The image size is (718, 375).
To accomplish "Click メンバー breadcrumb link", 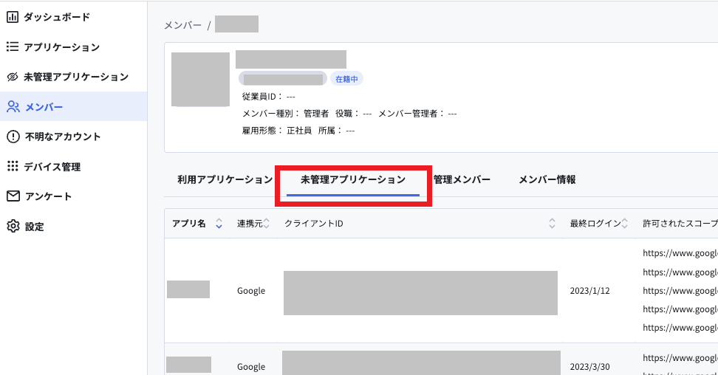I will 182,25.
